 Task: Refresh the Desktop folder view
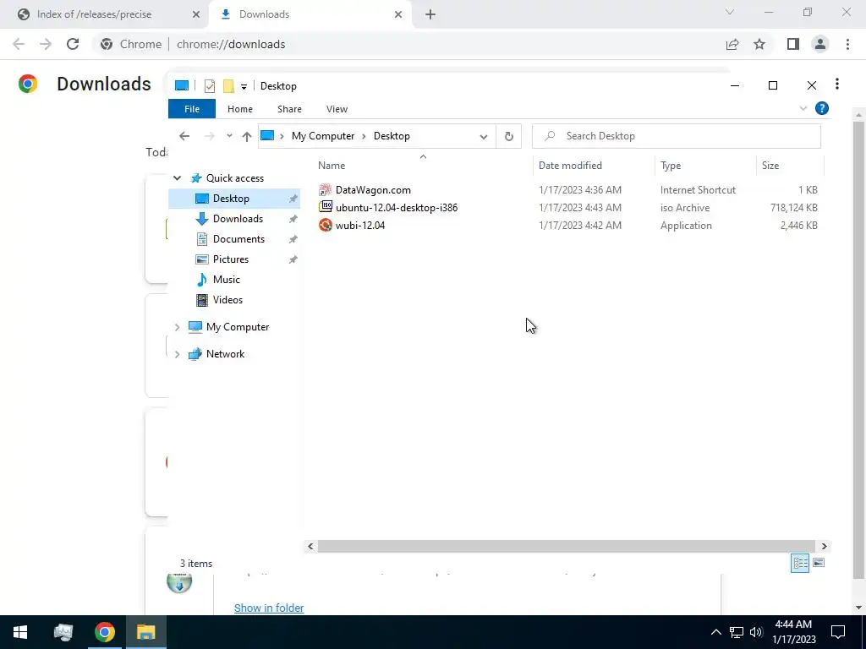point(508,136)
